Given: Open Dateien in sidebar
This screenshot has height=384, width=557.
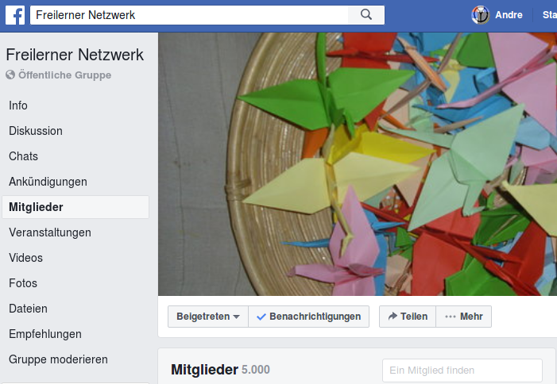Looking at the screenshot, I should point(28,309).
